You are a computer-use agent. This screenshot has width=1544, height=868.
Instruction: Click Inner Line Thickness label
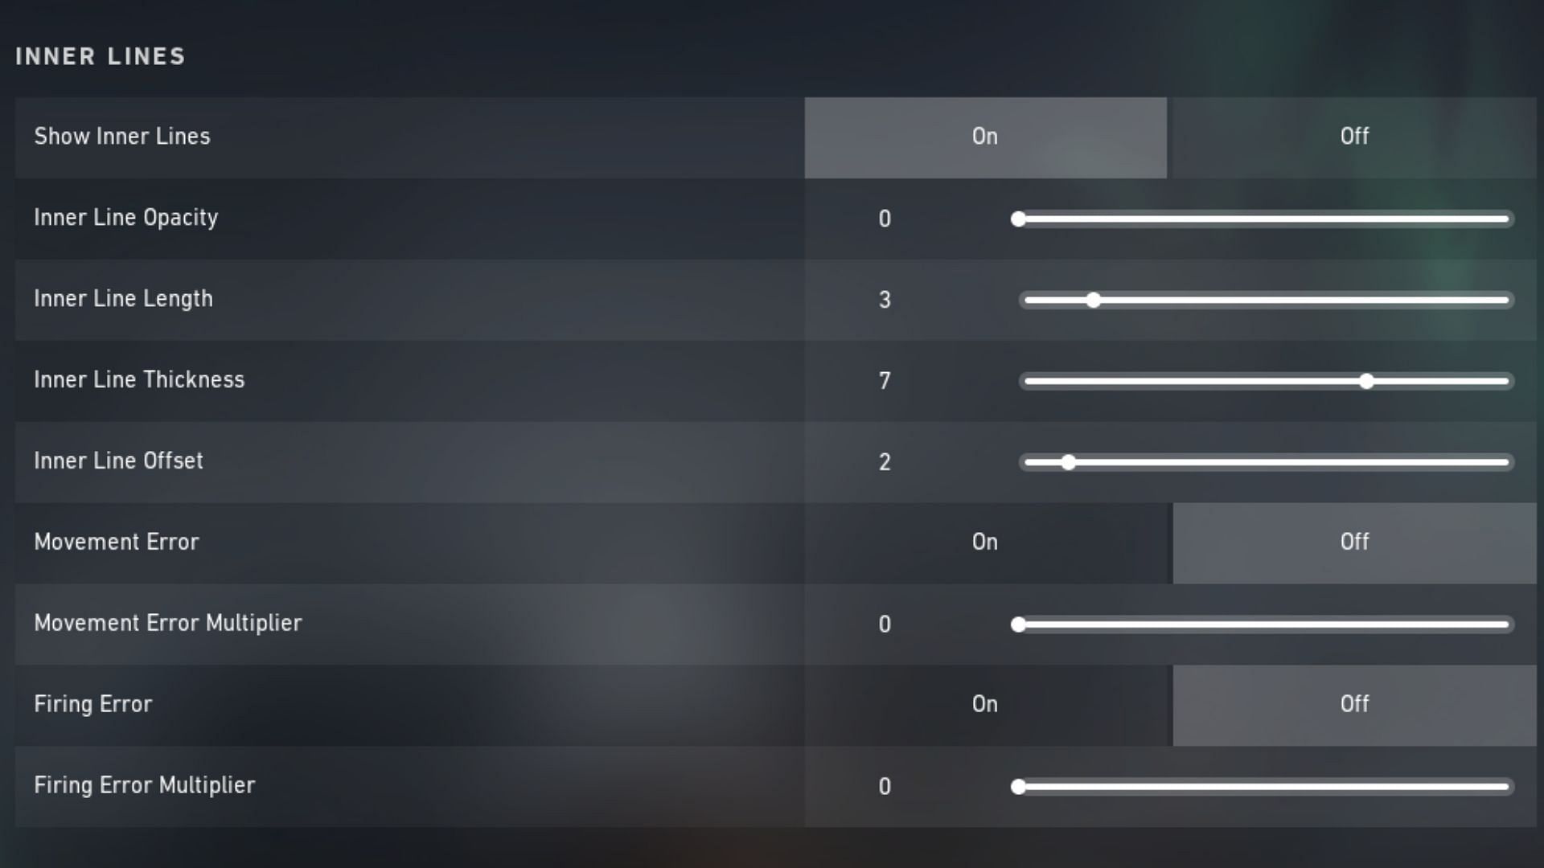139,379
